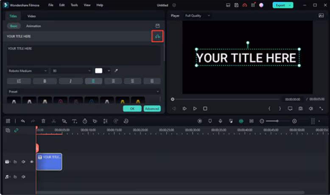This screenshot has width=330, height=195.
Task: Zoom in timeline plus button
Action: 294,121
